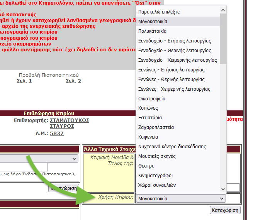Select "Πολυκατοικία" from the dropdown list

coord(152,31)
